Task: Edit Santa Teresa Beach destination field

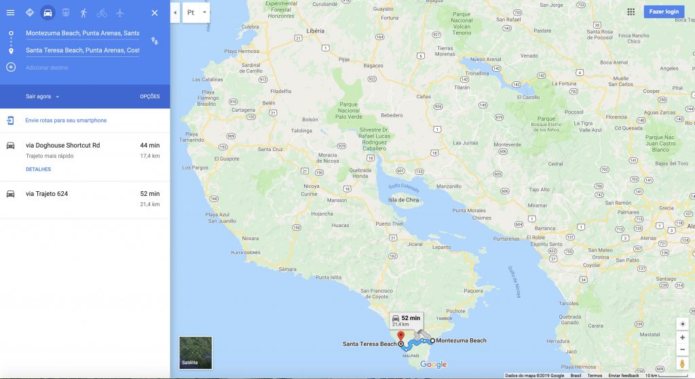Action: (82, 50)
